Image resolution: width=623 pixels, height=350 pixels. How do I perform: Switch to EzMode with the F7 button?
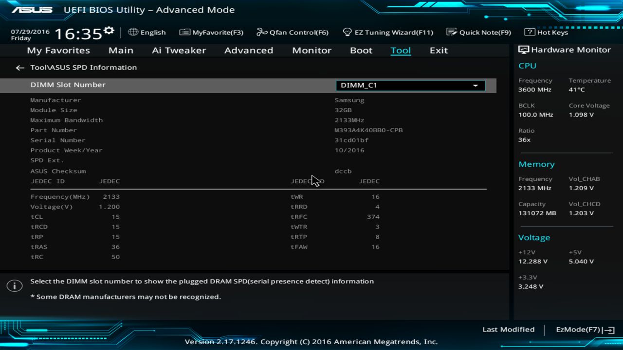tap(585, 330)
